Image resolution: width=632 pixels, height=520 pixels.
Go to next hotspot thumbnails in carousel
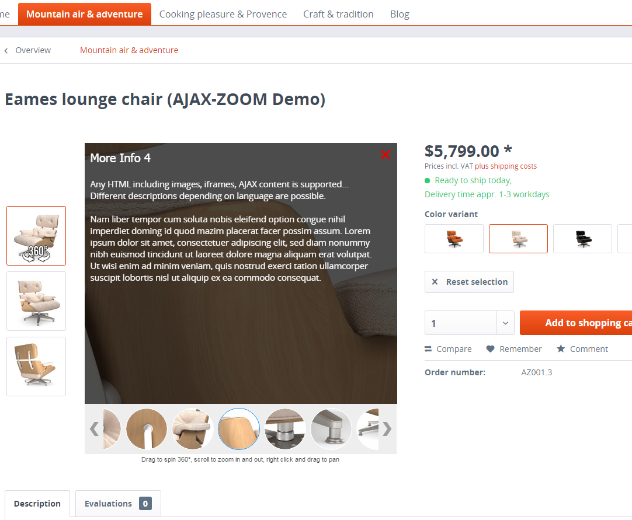pyautogui.click(x=387, y=429)
